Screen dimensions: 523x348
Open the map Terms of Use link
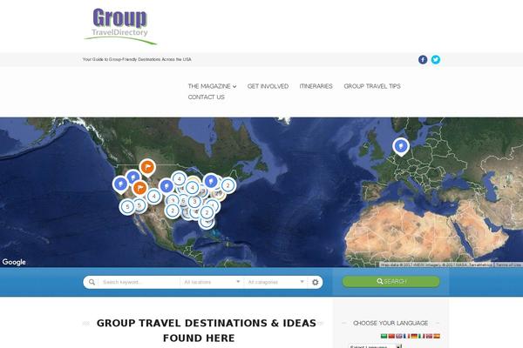pyautogui.click(x=508, y=264)
